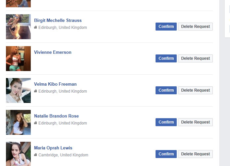Delete Vivienne Emerson's friend request
The width and height of the screenshot is (230, 166).
click(195, 58)
